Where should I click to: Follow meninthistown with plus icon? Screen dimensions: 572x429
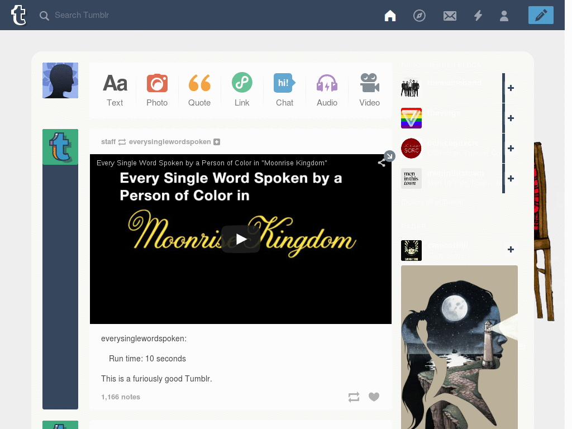coord(511,178)
